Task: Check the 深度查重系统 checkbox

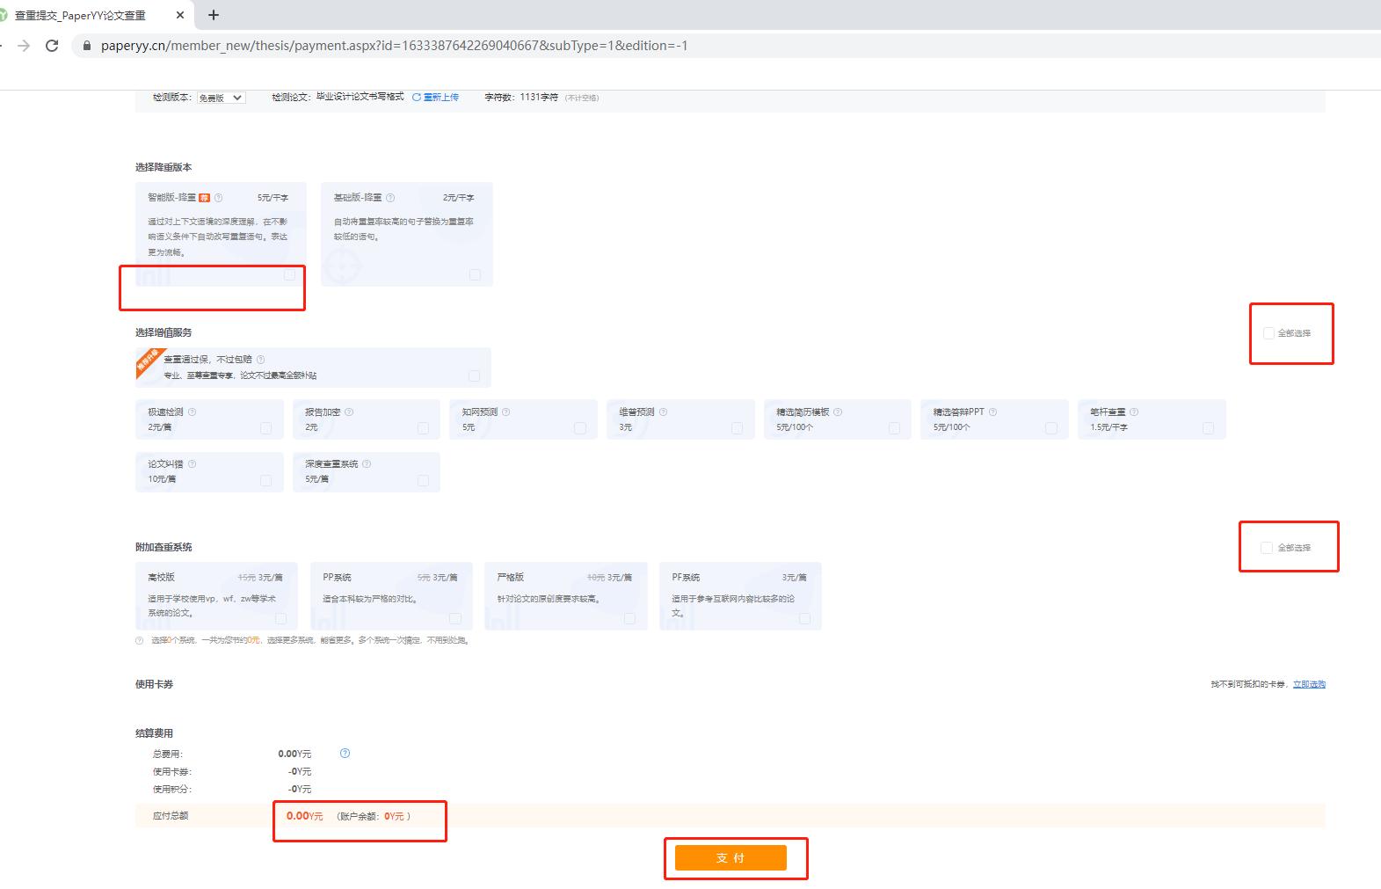Action: click(x=423, y=480)
